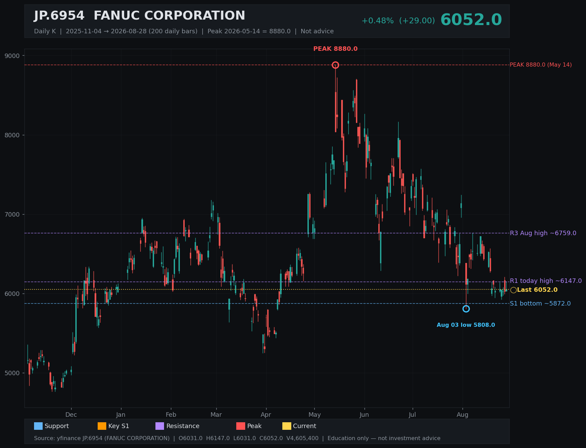Click the "R1 today high ~6147.0" label
The image size is (586, 448).
click(546, 281)
